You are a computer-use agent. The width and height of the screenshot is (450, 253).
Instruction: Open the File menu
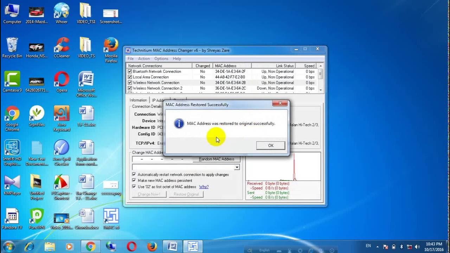coord(130,59)
